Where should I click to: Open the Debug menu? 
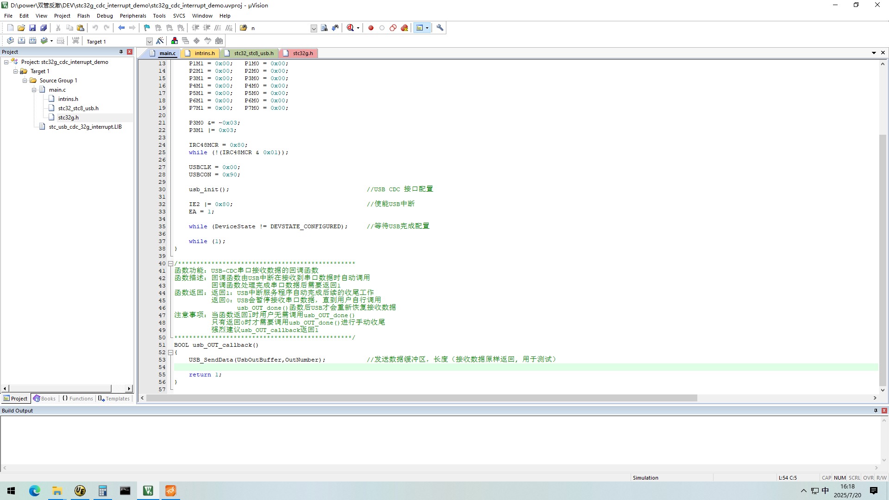[105, 16]
